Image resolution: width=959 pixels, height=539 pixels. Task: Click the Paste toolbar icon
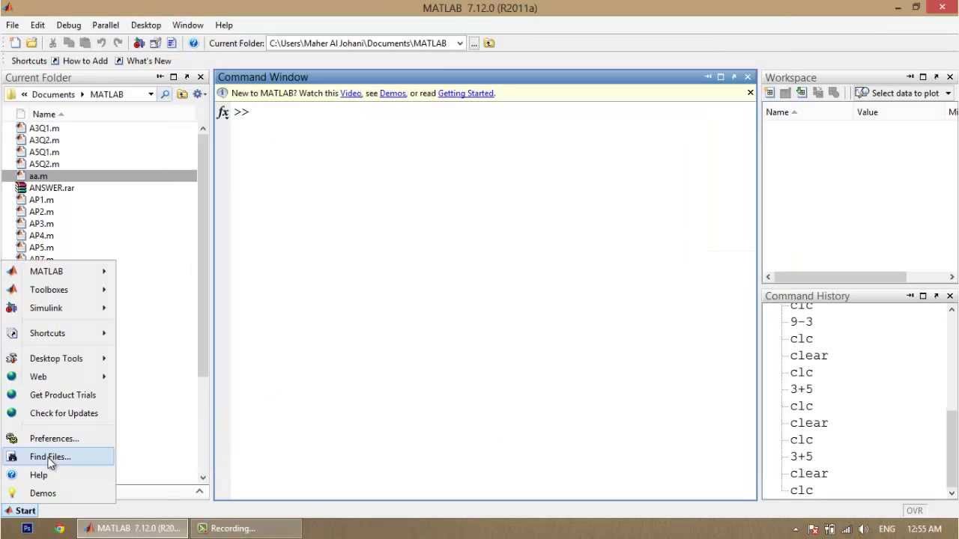(85, 43)
